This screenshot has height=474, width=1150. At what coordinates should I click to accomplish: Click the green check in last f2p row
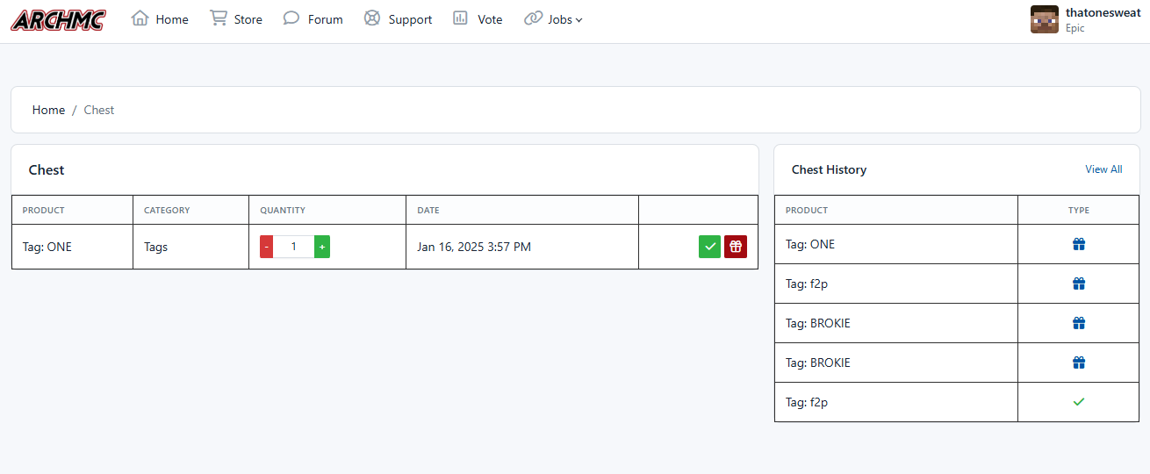[x=1079, y=402]
